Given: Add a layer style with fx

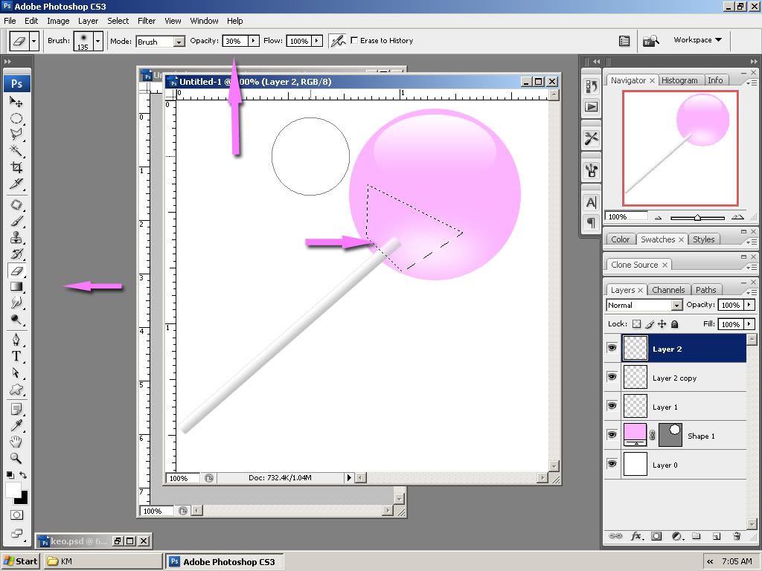Looking at the screenshot, I should click(636, 536).
